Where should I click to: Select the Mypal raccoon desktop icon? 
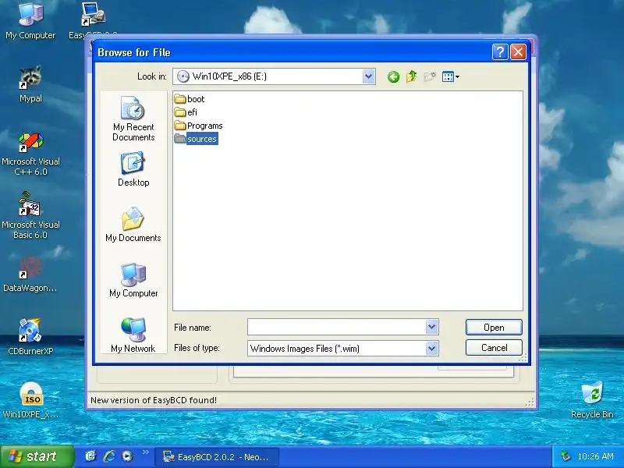pos(30,84)
